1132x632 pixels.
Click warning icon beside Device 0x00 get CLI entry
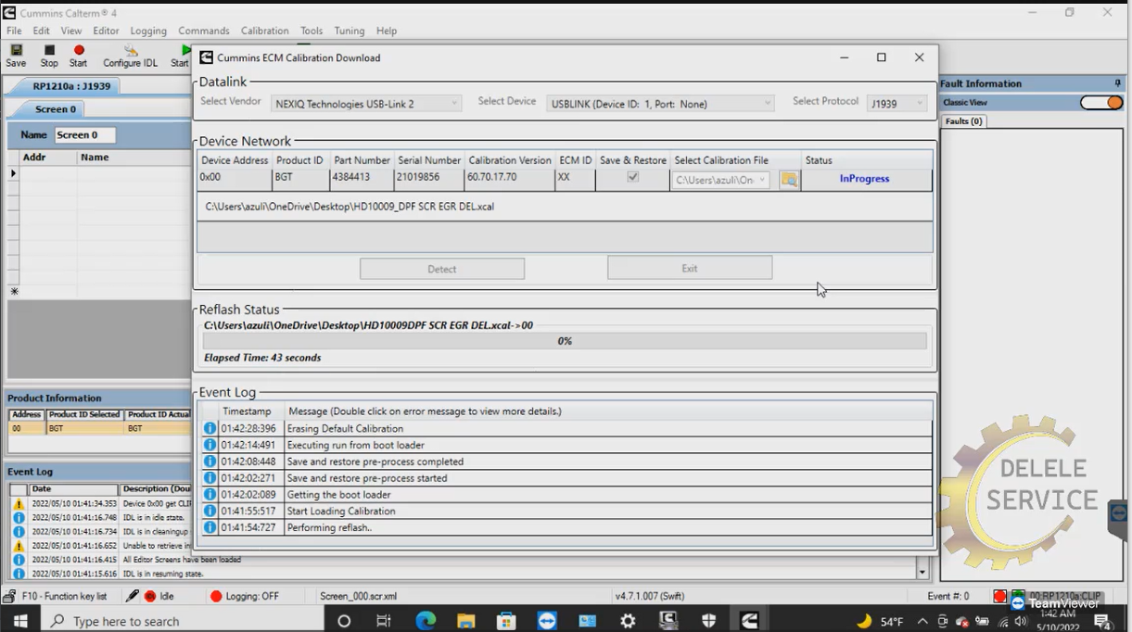click(19, 504)
